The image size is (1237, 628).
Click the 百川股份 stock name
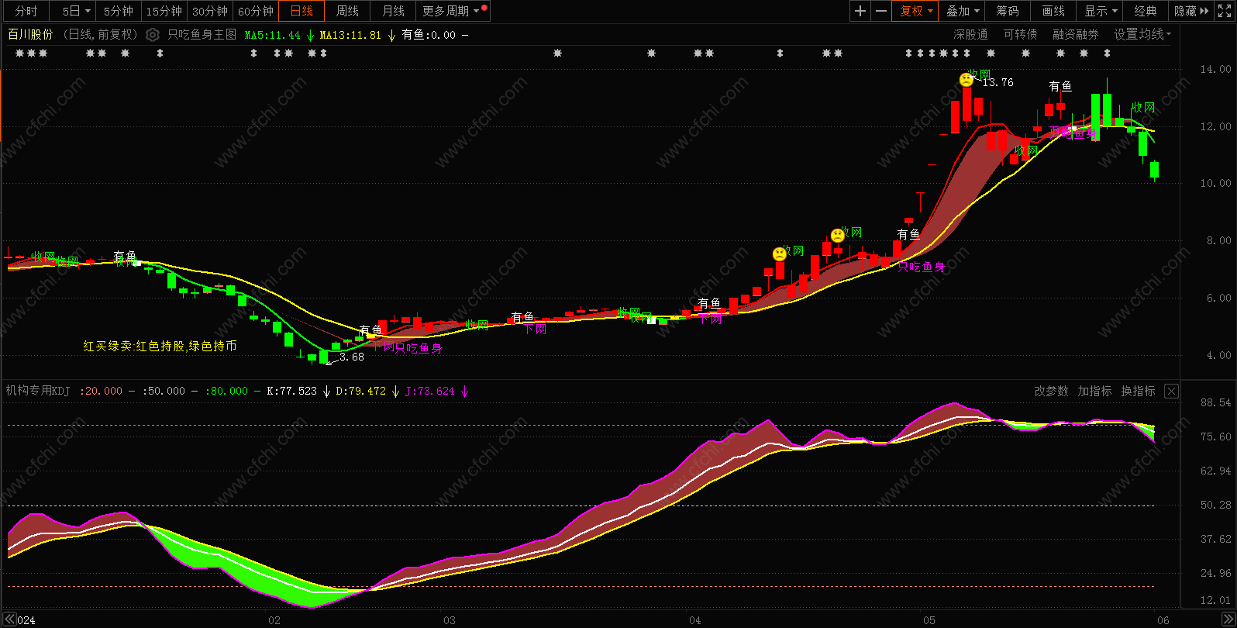coord(30,35)
